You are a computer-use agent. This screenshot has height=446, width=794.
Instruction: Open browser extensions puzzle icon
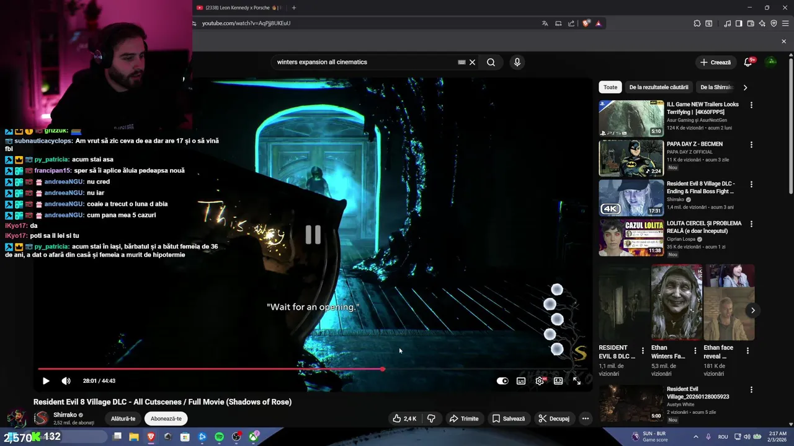tap(697, 24)
